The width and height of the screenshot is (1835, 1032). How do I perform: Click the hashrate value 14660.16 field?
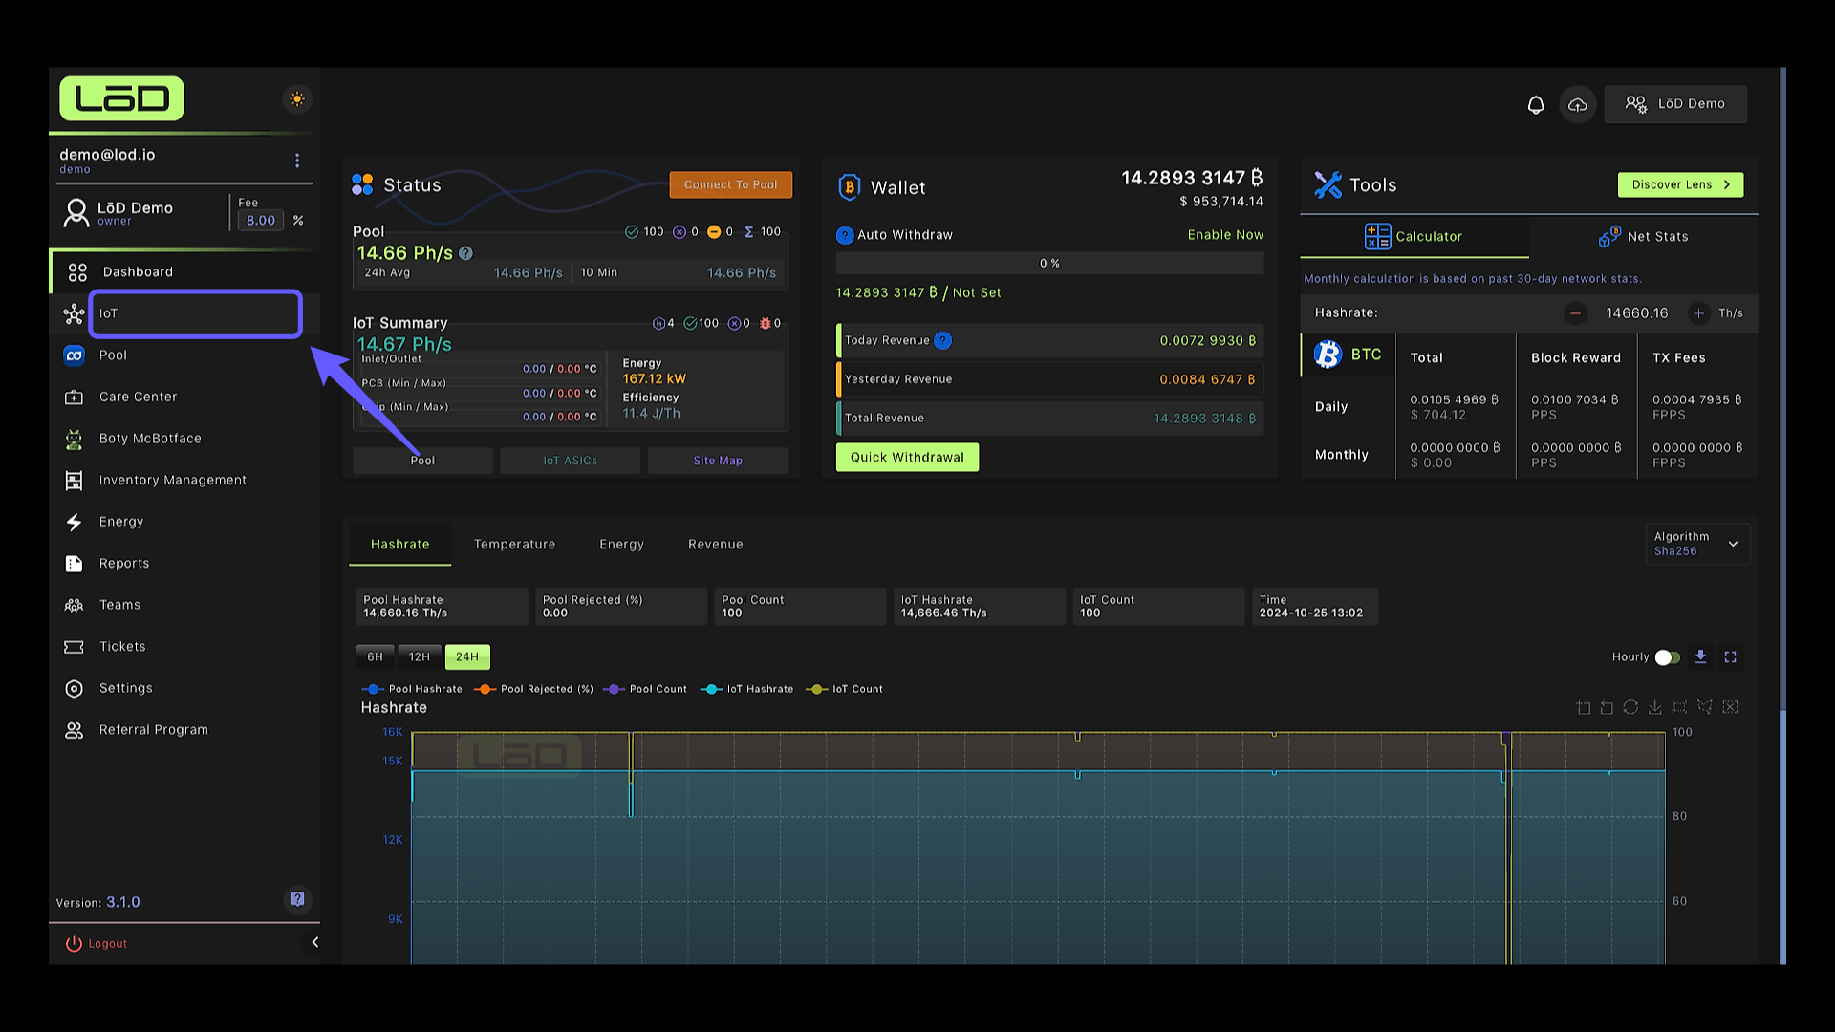(1637, 313)
